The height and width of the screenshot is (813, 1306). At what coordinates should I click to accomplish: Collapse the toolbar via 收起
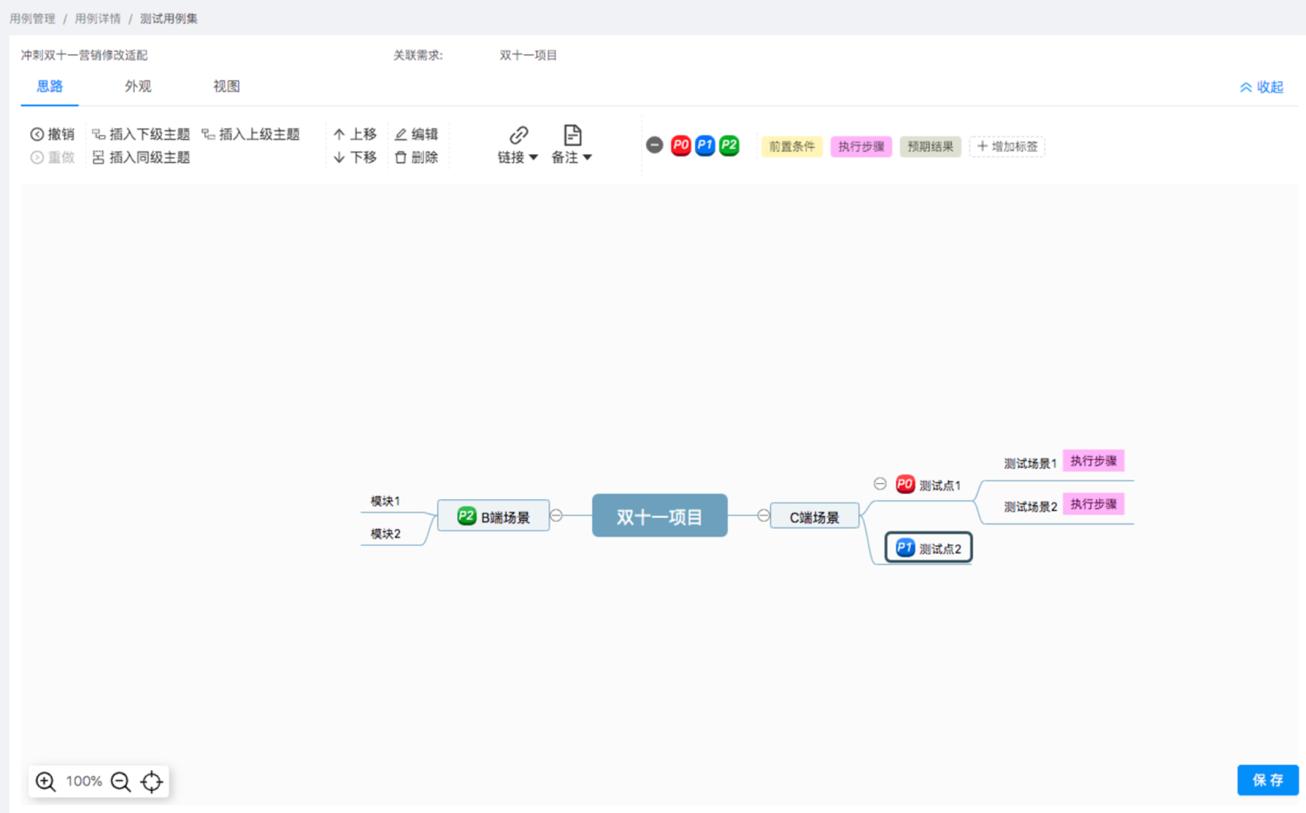pos(1262,87)
